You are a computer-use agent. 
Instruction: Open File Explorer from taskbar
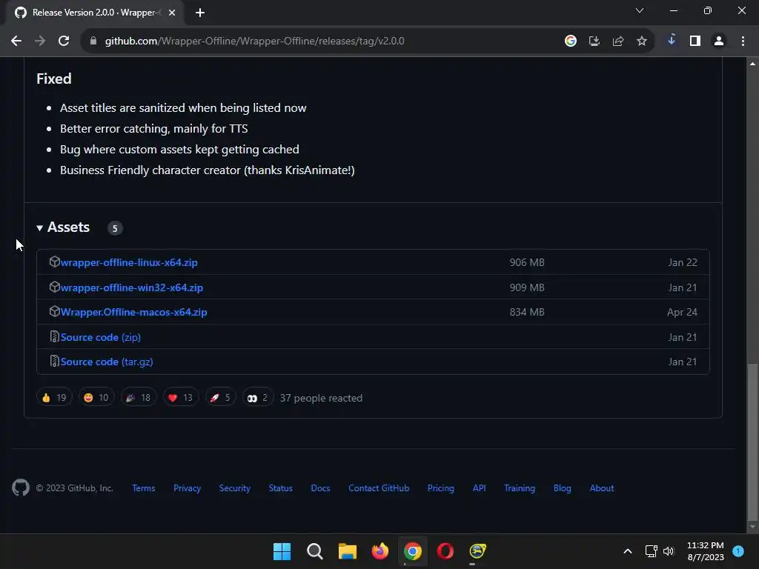tap(347, 551)
